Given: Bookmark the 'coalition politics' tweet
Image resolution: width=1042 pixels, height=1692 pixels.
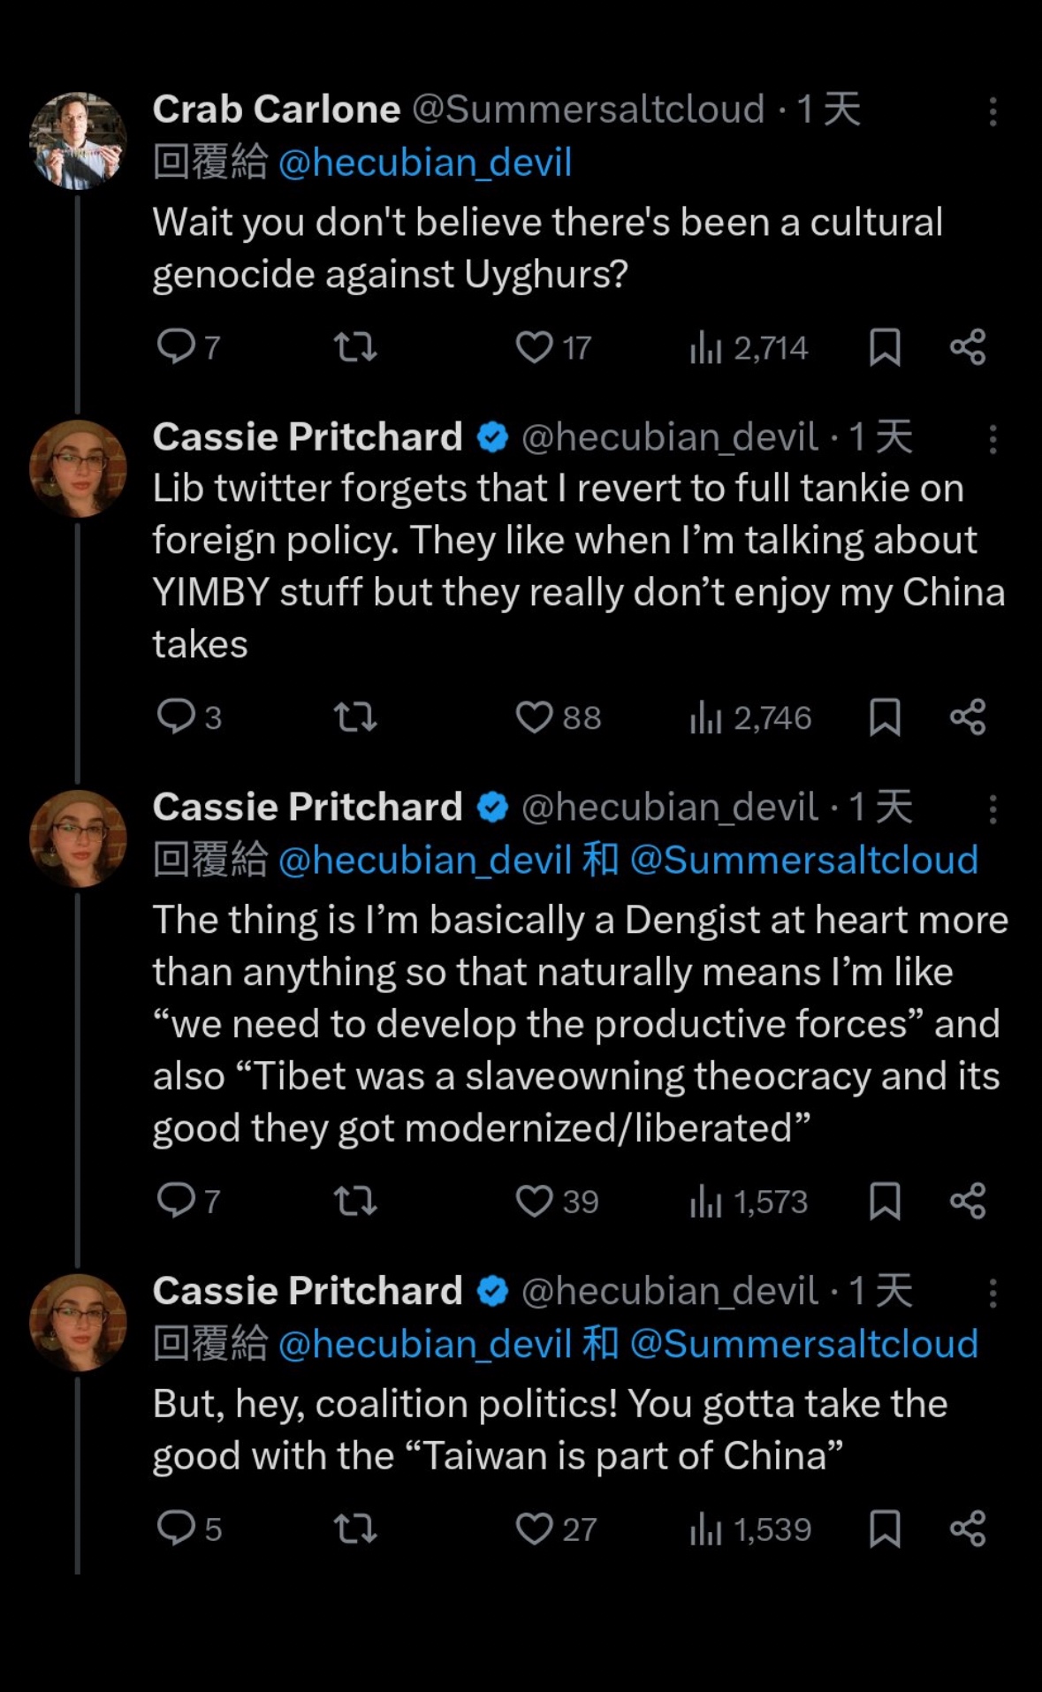Looking at the screenshot, I should coord(885,1529).
